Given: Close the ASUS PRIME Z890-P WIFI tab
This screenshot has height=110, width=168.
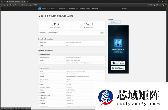Looking at the screenshot, I should [24, 2].
